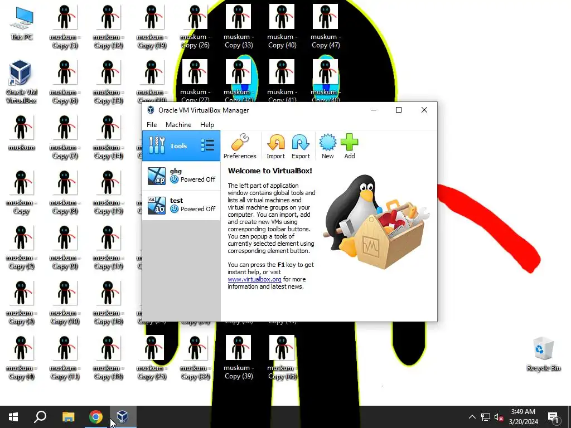Select muskum - Copy (2) desktop file
Screen dimensions: 571x428
(21, 248)
